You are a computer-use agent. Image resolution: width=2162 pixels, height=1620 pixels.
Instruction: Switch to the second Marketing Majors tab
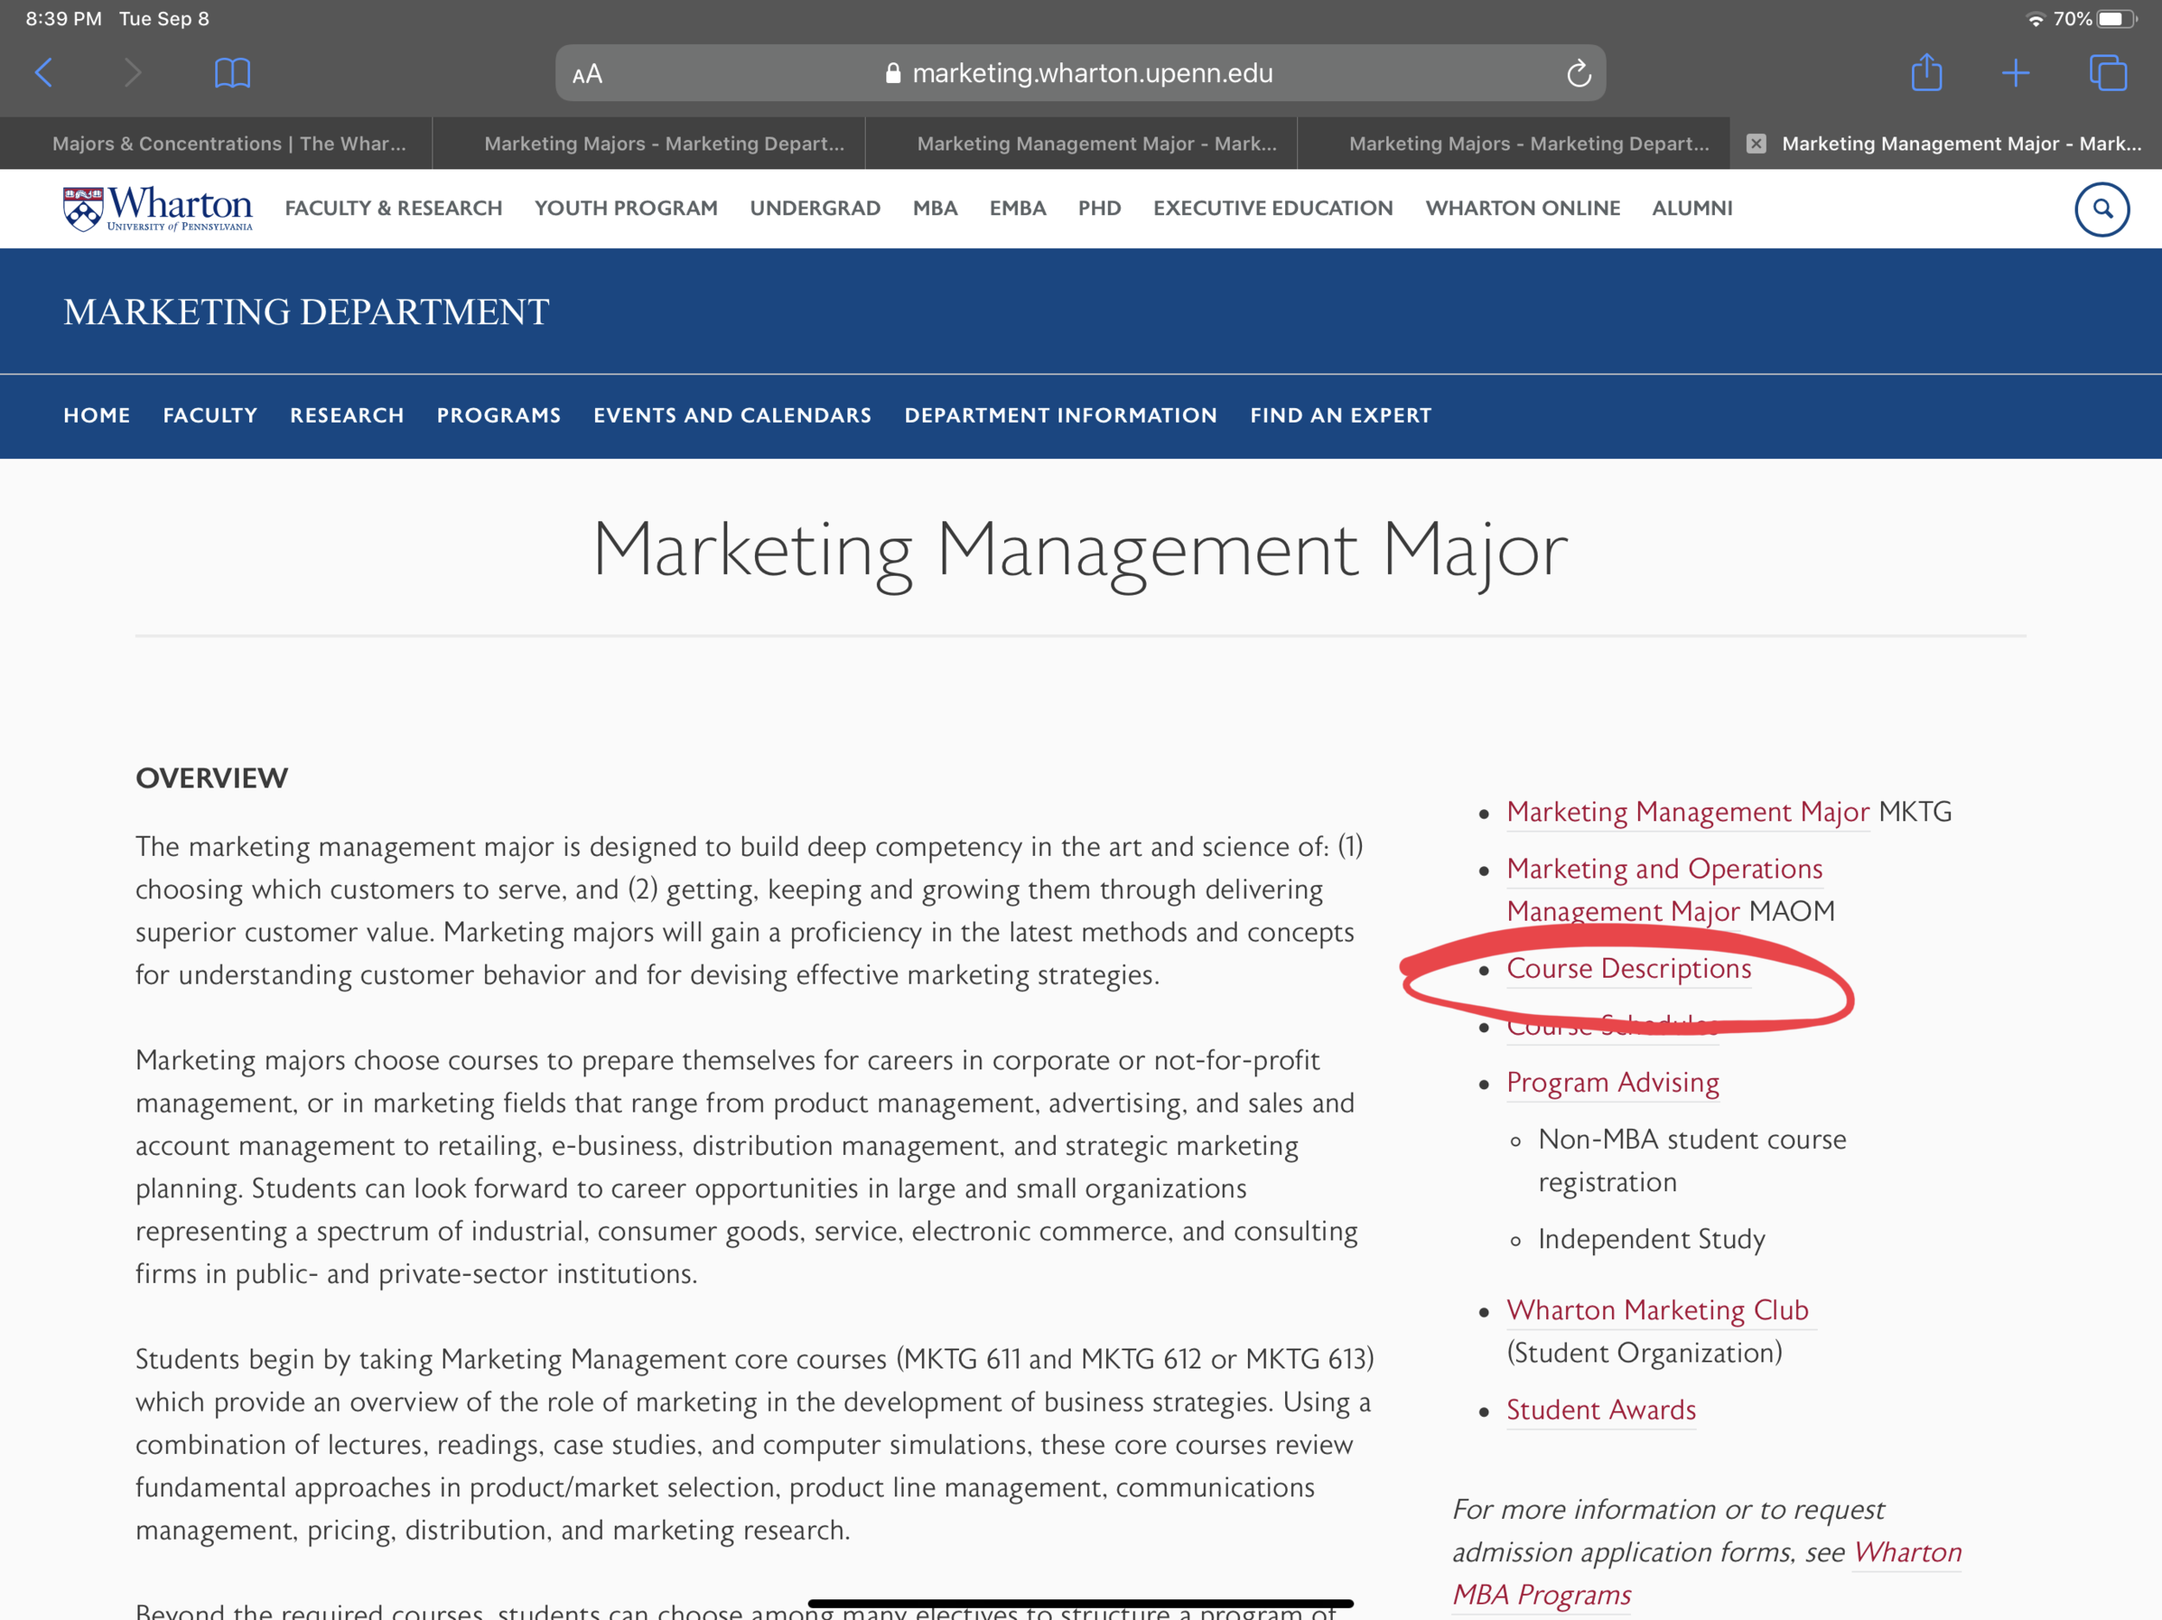[x=1514, y=144]
